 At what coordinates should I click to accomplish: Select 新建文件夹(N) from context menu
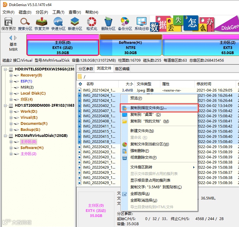pos(159,131)
